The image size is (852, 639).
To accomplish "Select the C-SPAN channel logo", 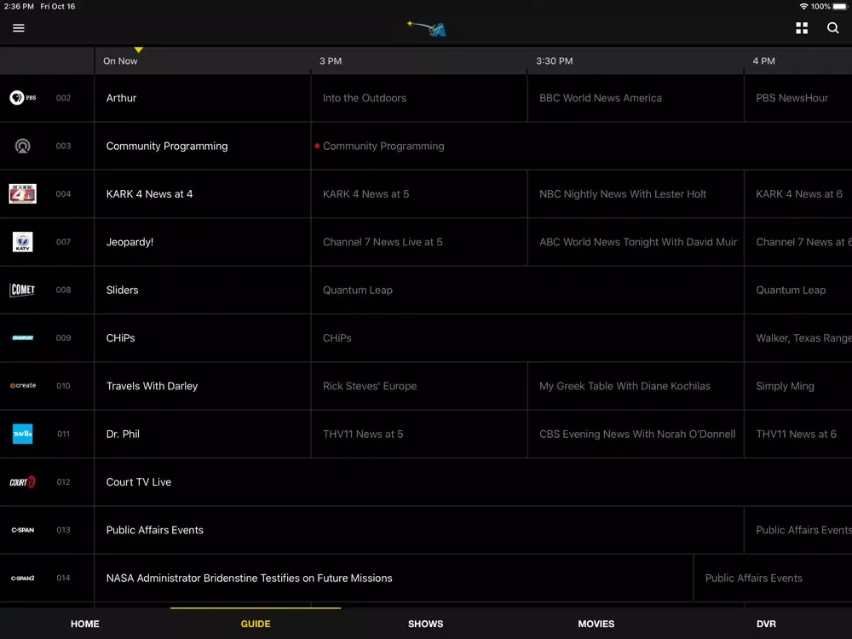I will click(23, 530).
